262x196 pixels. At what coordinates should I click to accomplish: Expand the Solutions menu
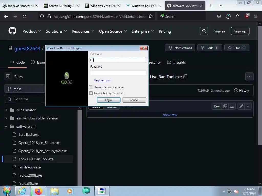(56, 31)
